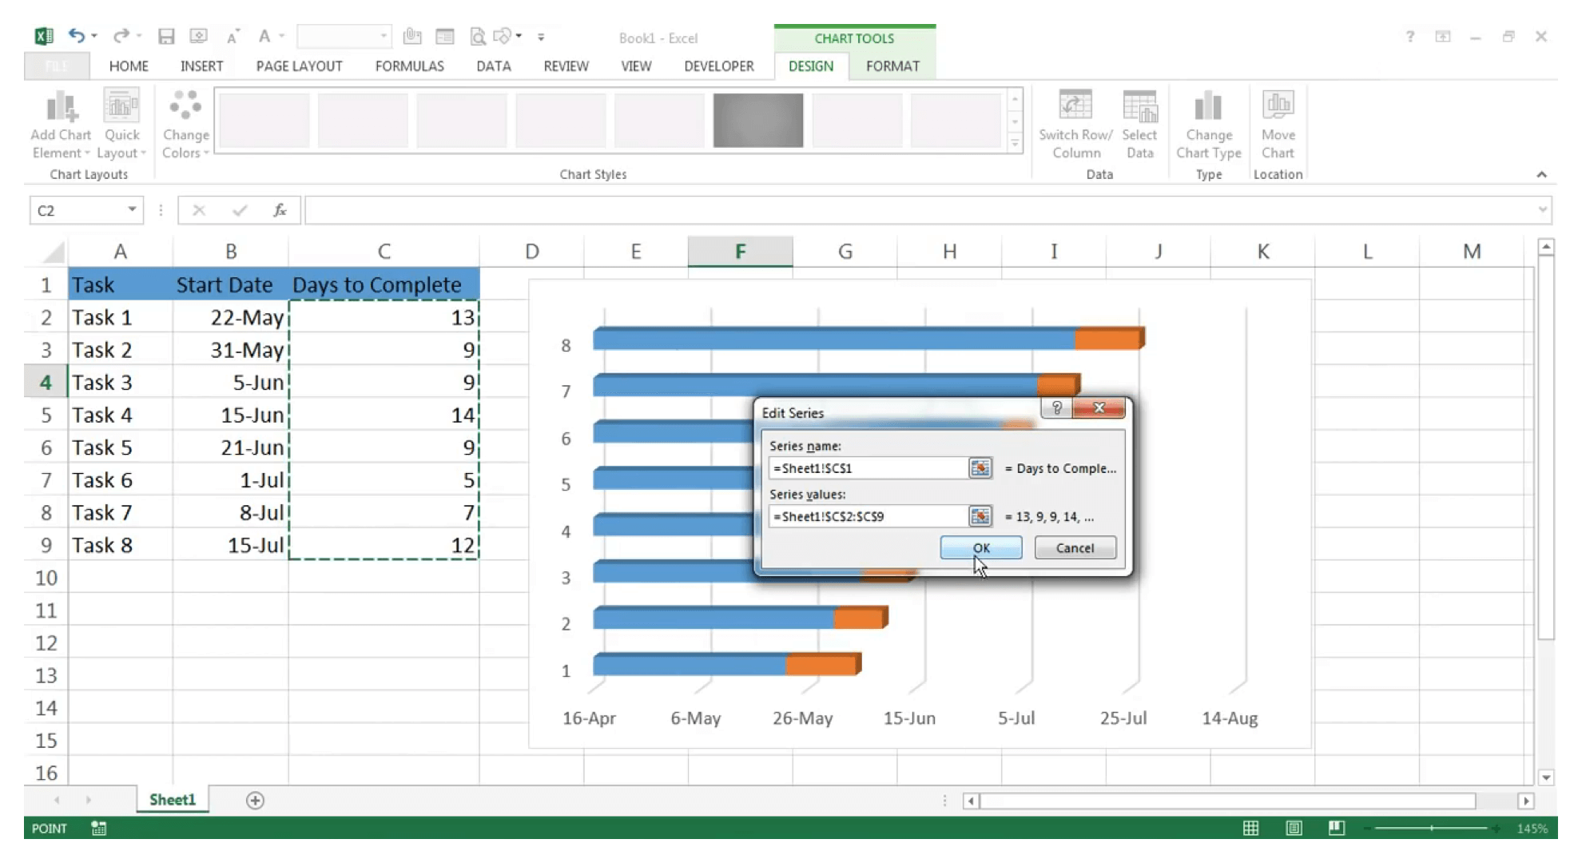1582x863 pixels.
Task: Click the cell reference selector for Series name
Action: coord(979,467)
